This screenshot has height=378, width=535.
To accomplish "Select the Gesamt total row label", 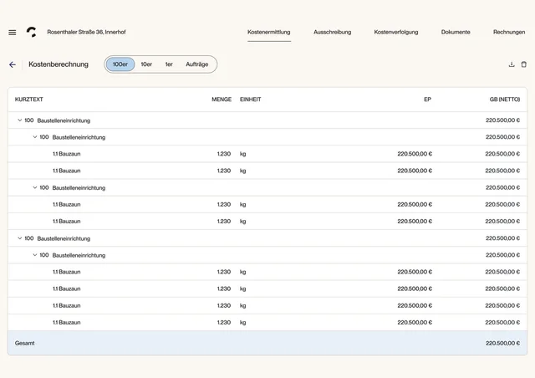I will point(24,343).
